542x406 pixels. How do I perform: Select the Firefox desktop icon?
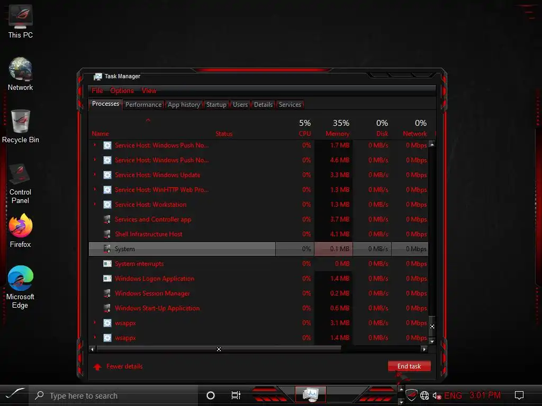coord(21,230)
